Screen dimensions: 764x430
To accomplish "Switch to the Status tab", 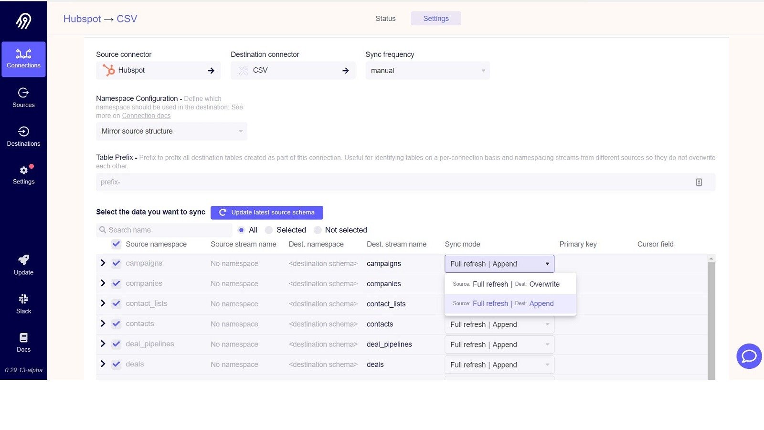I will [x=385, y=19].
